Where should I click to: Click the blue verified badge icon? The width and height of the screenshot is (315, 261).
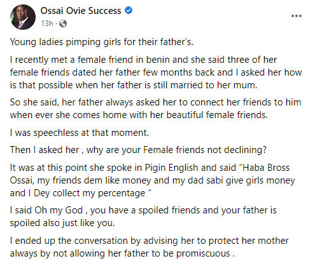[x=129, y=10]
